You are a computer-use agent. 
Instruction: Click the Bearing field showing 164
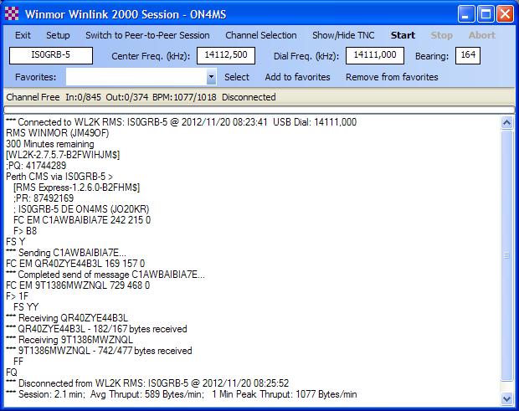coord(468,55)
